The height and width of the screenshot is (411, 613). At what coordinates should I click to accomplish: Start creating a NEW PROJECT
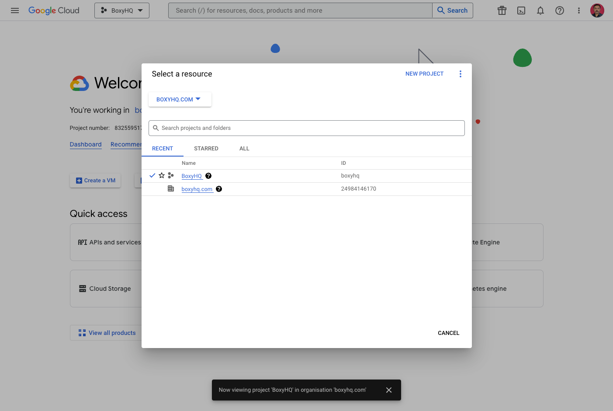tap(424, 73)
